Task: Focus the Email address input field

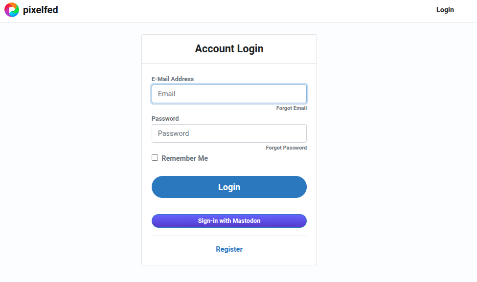Action: click(x=229, y=94)
